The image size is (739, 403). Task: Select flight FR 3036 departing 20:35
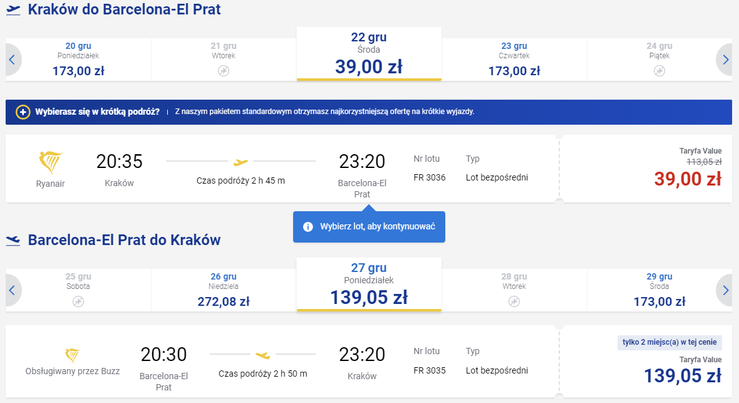click(282, 169)
